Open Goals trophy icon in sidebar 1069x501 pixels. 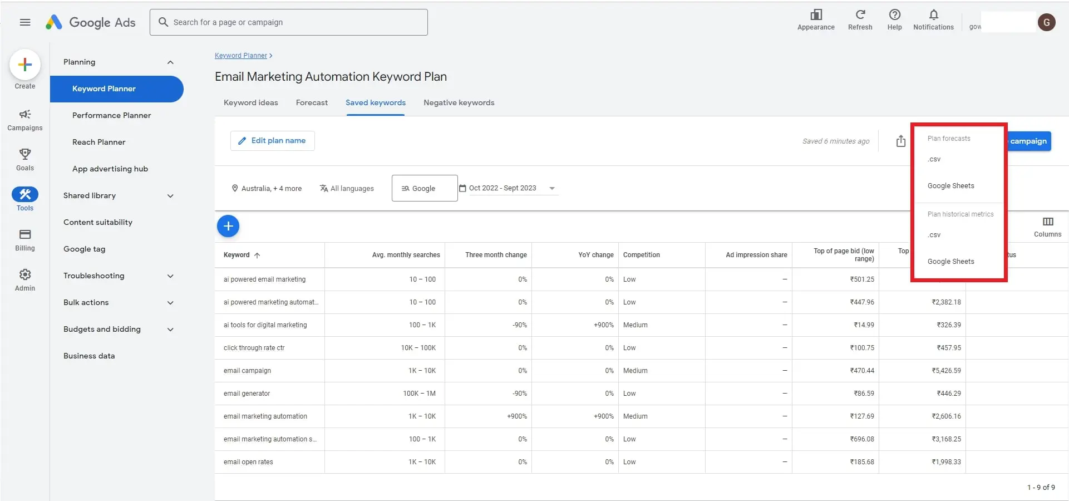click(x=25, y=159)
